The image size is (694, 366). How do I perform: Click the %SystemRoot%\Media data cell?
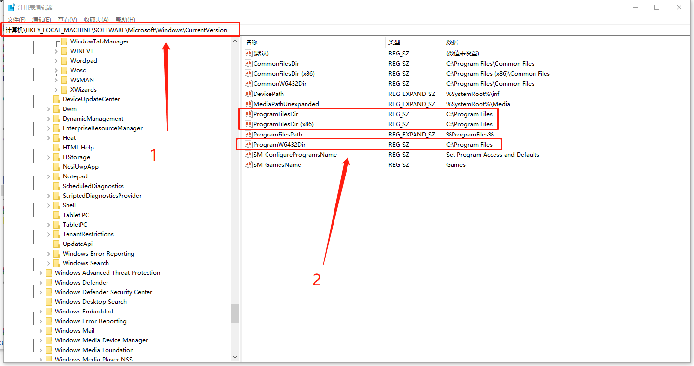478,104
